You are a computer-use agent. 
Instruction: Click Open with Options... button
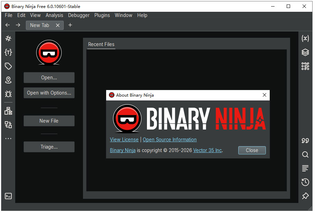click(49, 93)
